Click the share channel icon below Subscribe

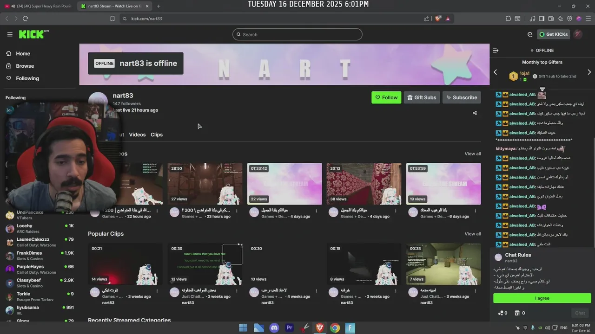(x=475, y=113)
